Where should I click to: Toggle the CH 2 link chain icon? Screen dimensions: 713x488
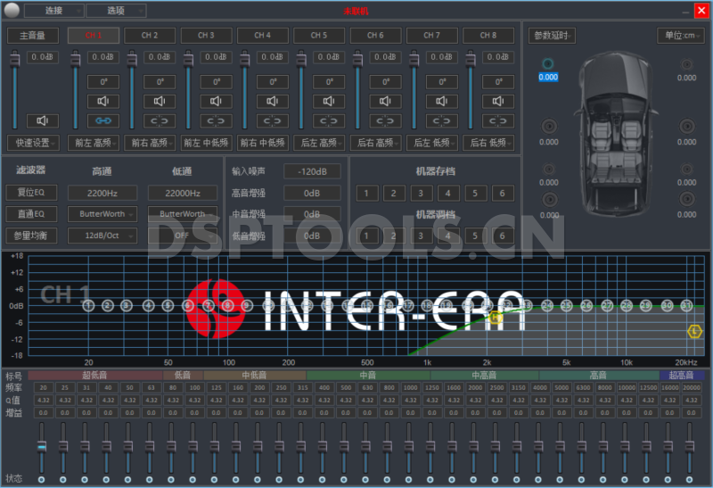click(x=160, y=120)
